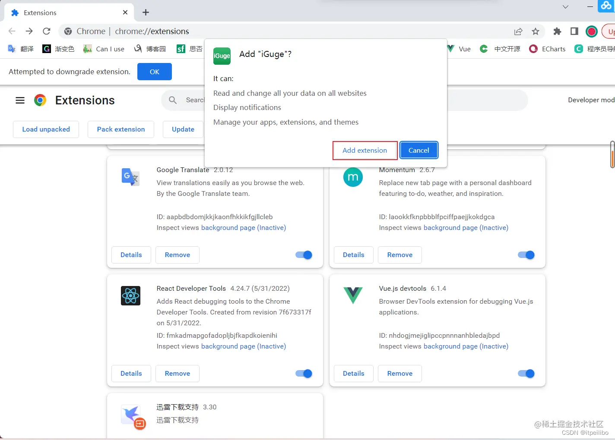Click the Update button
The image size is (615, 440).
pyautogui.click(x=183, y=129)
